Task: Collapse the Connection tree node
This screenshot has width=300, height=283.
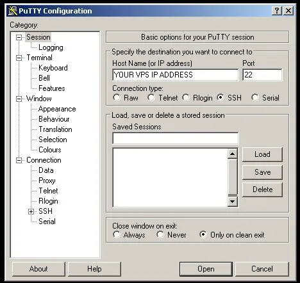Action: pyautogui.click(x=19, y=160)
